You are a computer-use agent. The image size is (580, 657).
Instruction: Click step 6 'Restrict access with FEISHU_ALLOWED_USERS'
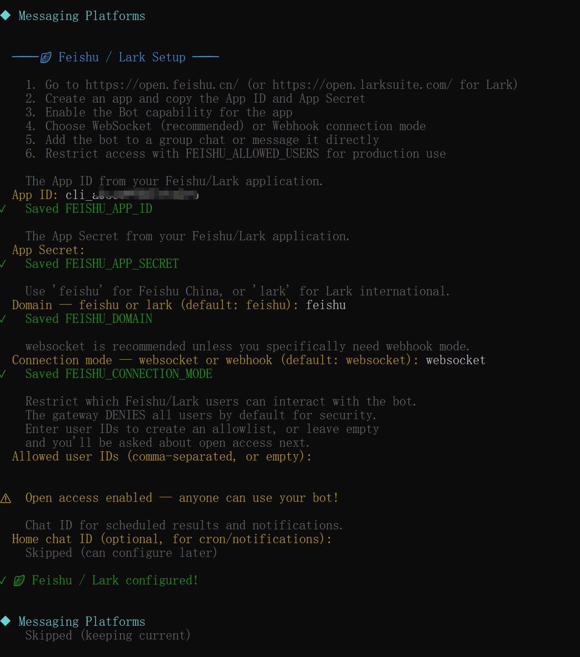click(x=236, y=154)
